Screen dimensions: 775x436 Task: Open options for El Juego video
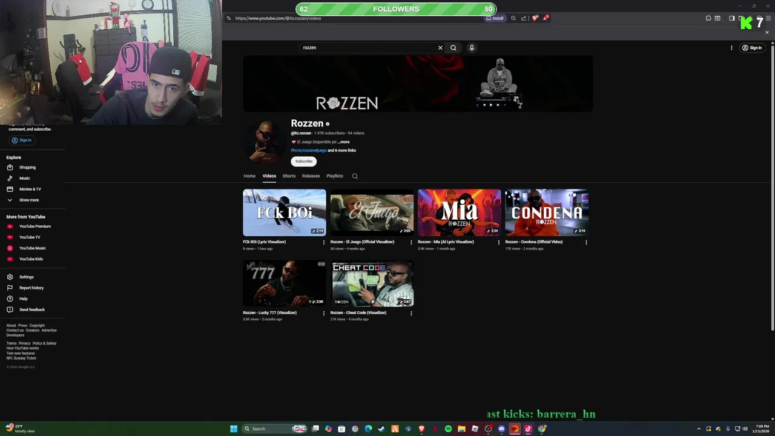tap(411, 242)
